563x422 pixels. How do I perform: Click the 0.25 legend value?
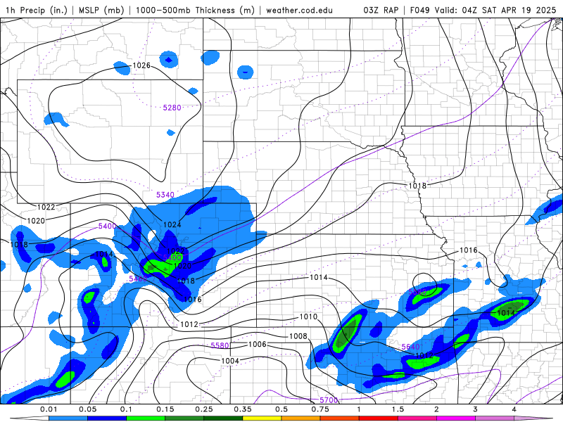(x=204, y=409)
